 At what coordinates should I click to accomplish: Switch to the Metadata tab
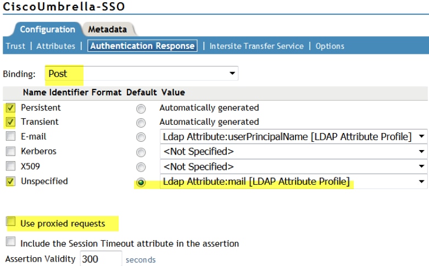[108, 29]
